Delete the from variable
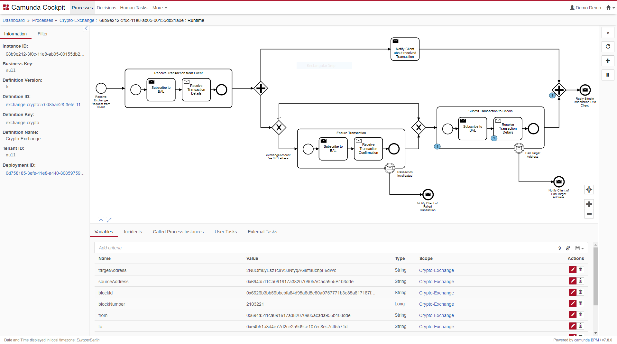This screenshot has height=344, width=617. 580,315
